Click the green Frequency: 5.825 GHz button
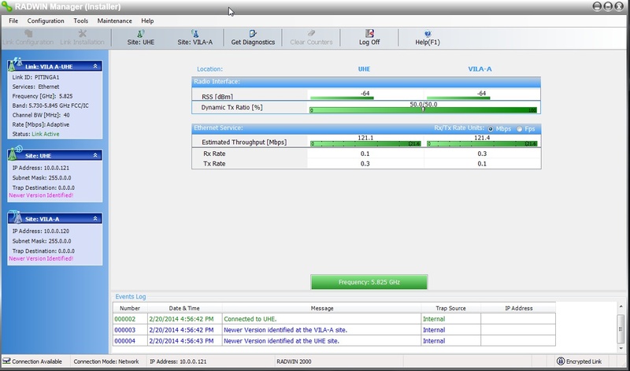 click(x=369, y=282)
